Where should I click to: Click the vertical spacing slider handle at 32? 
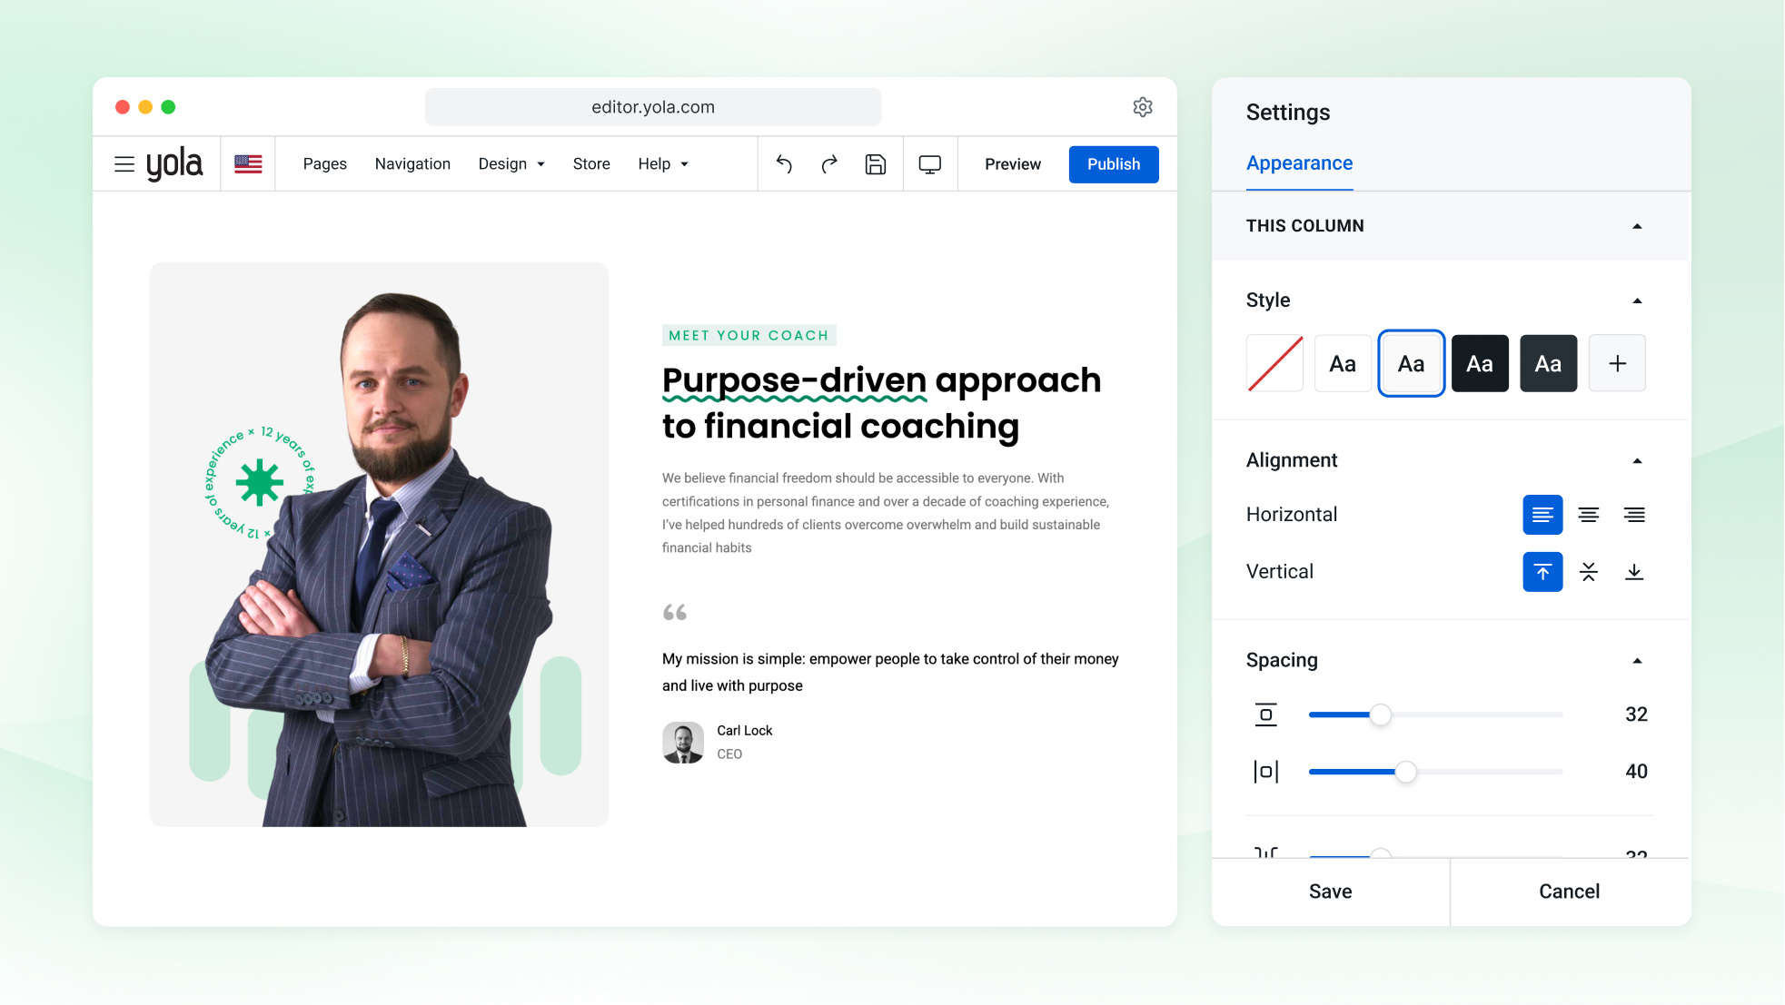1380,715
